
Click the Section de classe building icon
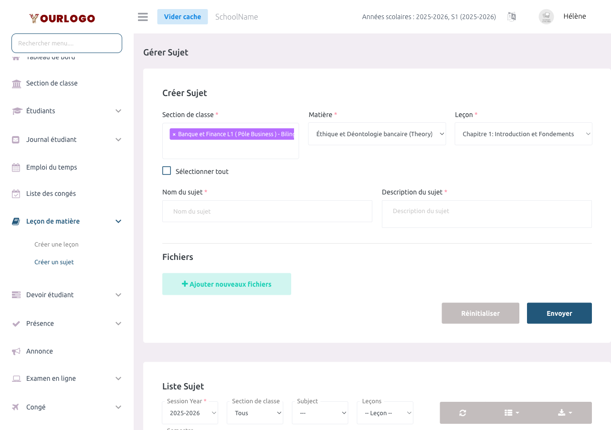17,84
